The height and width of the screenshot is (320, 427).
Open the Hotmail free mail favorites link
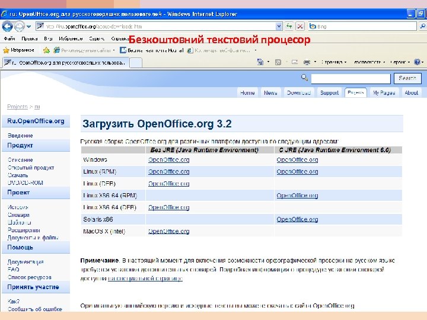click(152, 50)
